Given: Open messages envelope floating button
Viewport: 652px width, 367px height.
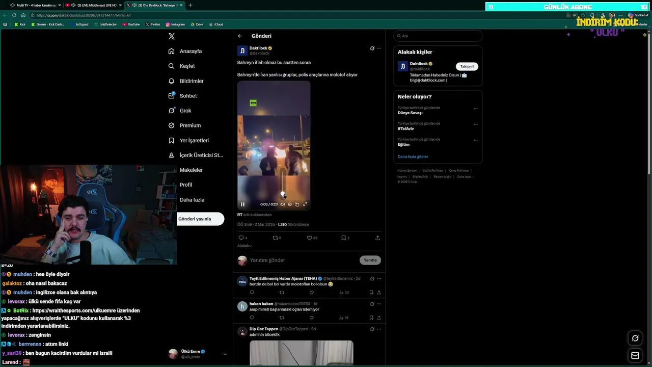Looking at the screenshot, I should coord(635,355).
